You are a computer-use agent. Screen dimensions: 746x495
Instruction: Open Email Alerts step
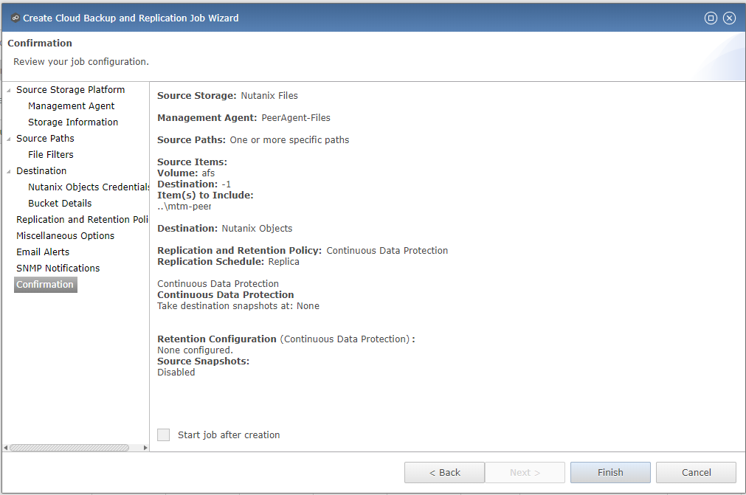point(43,252)
